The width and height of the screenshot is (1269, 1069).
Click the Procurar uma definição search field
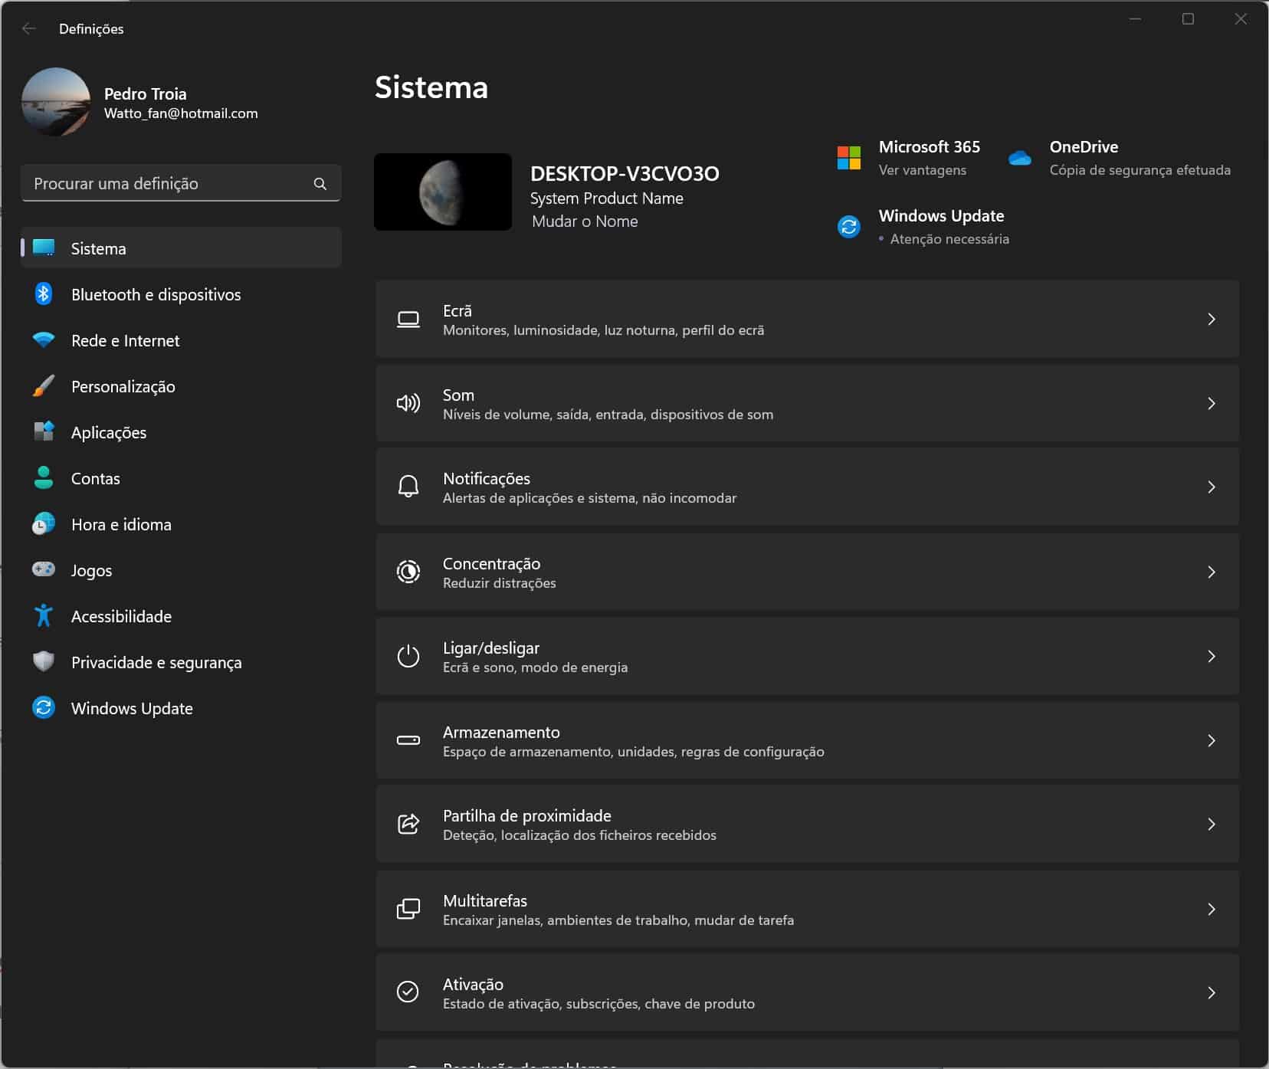click(x=169, y=184)
